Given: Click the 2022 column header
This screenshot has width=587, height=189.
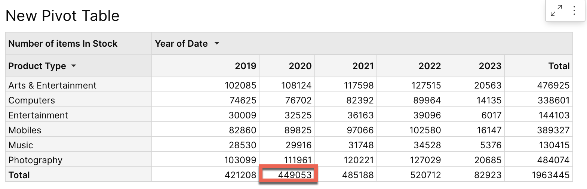Looking at the screenshot, I should 430,66.
